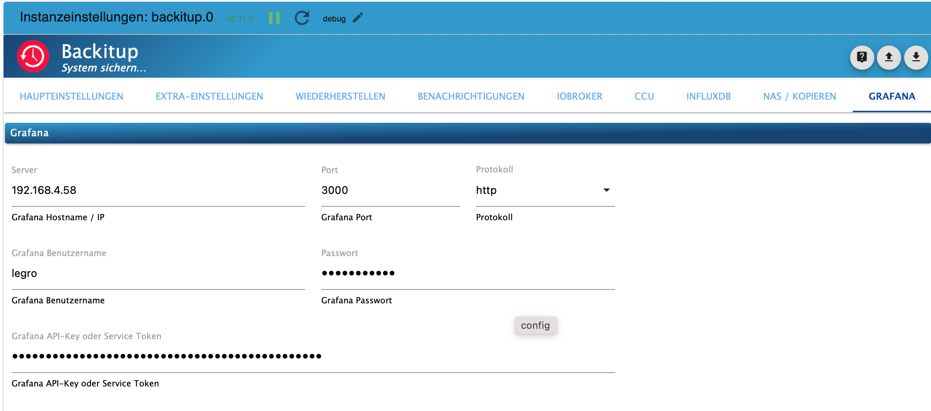This screenshot has width=931, height=411.
Task: Edit the debug log level pencil
Action: coord(358,18)
